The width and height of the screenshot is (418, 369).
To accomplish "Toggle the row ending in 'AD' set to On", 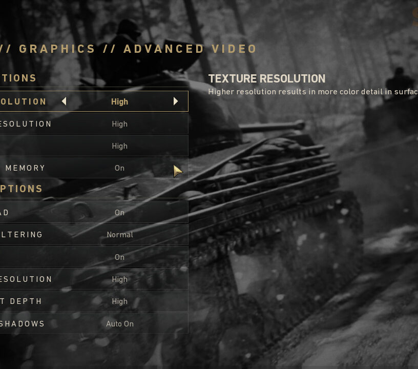I will (94, 213).
